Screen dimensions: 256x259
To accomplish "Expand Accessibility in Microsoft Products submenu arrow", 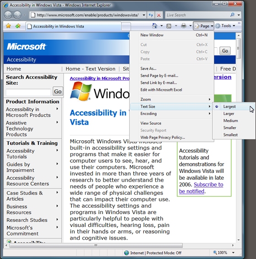I will pyautogui.click(x=57, y=109).
